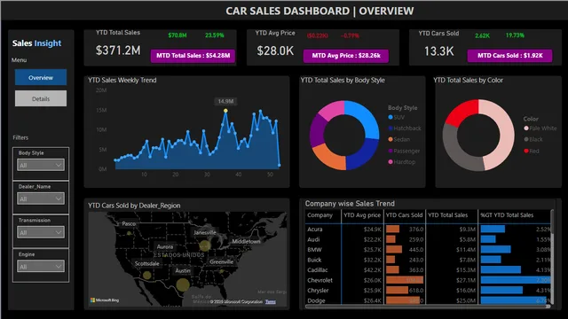The height and width of the screenshot is (319, 568).
Task: Select Black color legend marker
Action: click(x=526, y=139)
